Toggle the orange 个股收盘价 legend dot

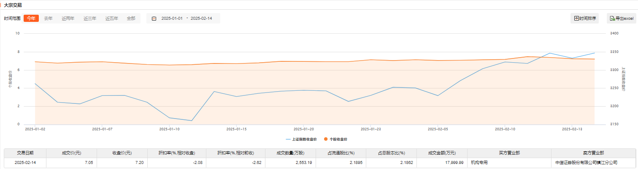[x=326, y=139]
